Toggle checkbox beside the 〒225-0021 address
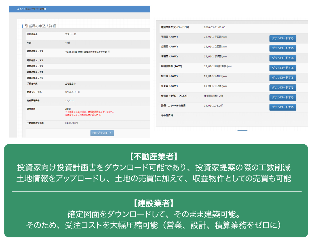The height and width of the screenshot is (243, 312). click(x=109, y=52)
